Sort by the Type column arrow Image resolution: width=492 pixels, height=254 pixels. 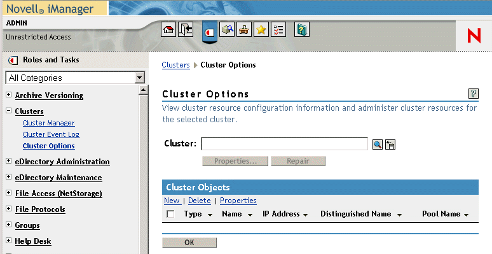coord(210,215)
